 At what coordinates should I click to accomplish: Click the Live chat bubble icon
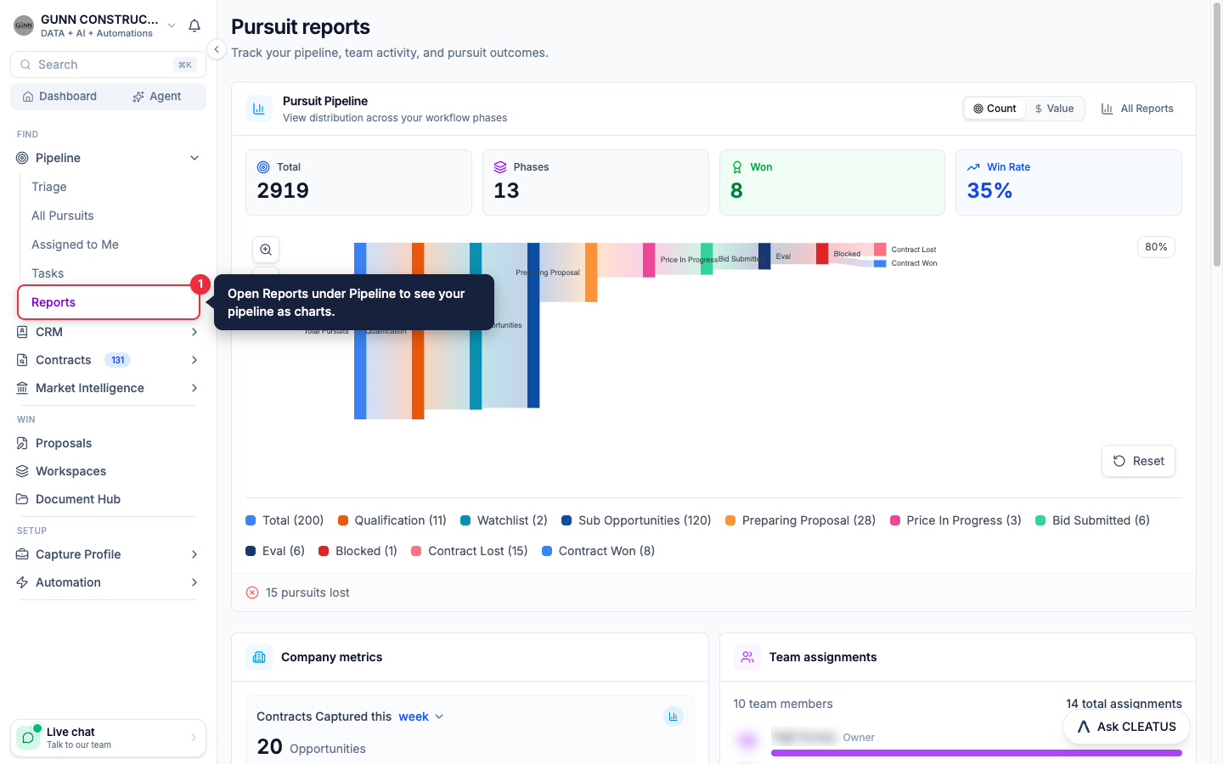[28, 738]
